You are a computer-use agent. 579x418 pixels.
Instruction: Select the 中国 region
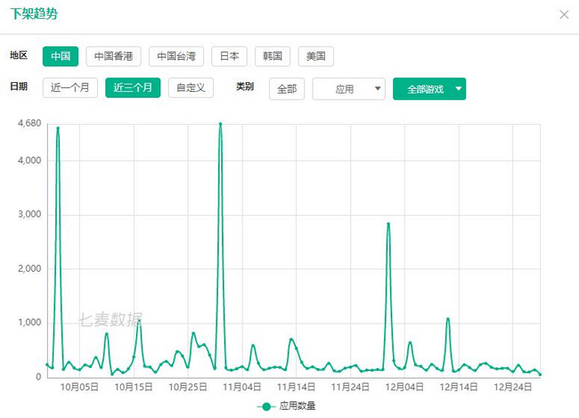click(x=61, y=56)
